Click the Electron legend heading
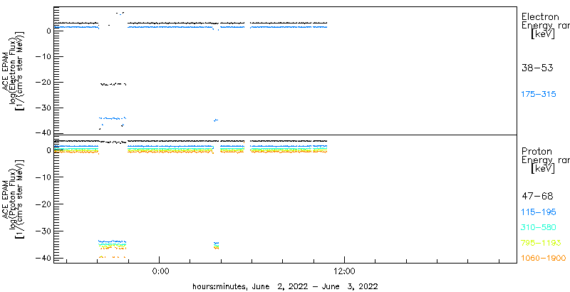The height and width of the screenshot is (292, 570). click(x=540, y=16)
